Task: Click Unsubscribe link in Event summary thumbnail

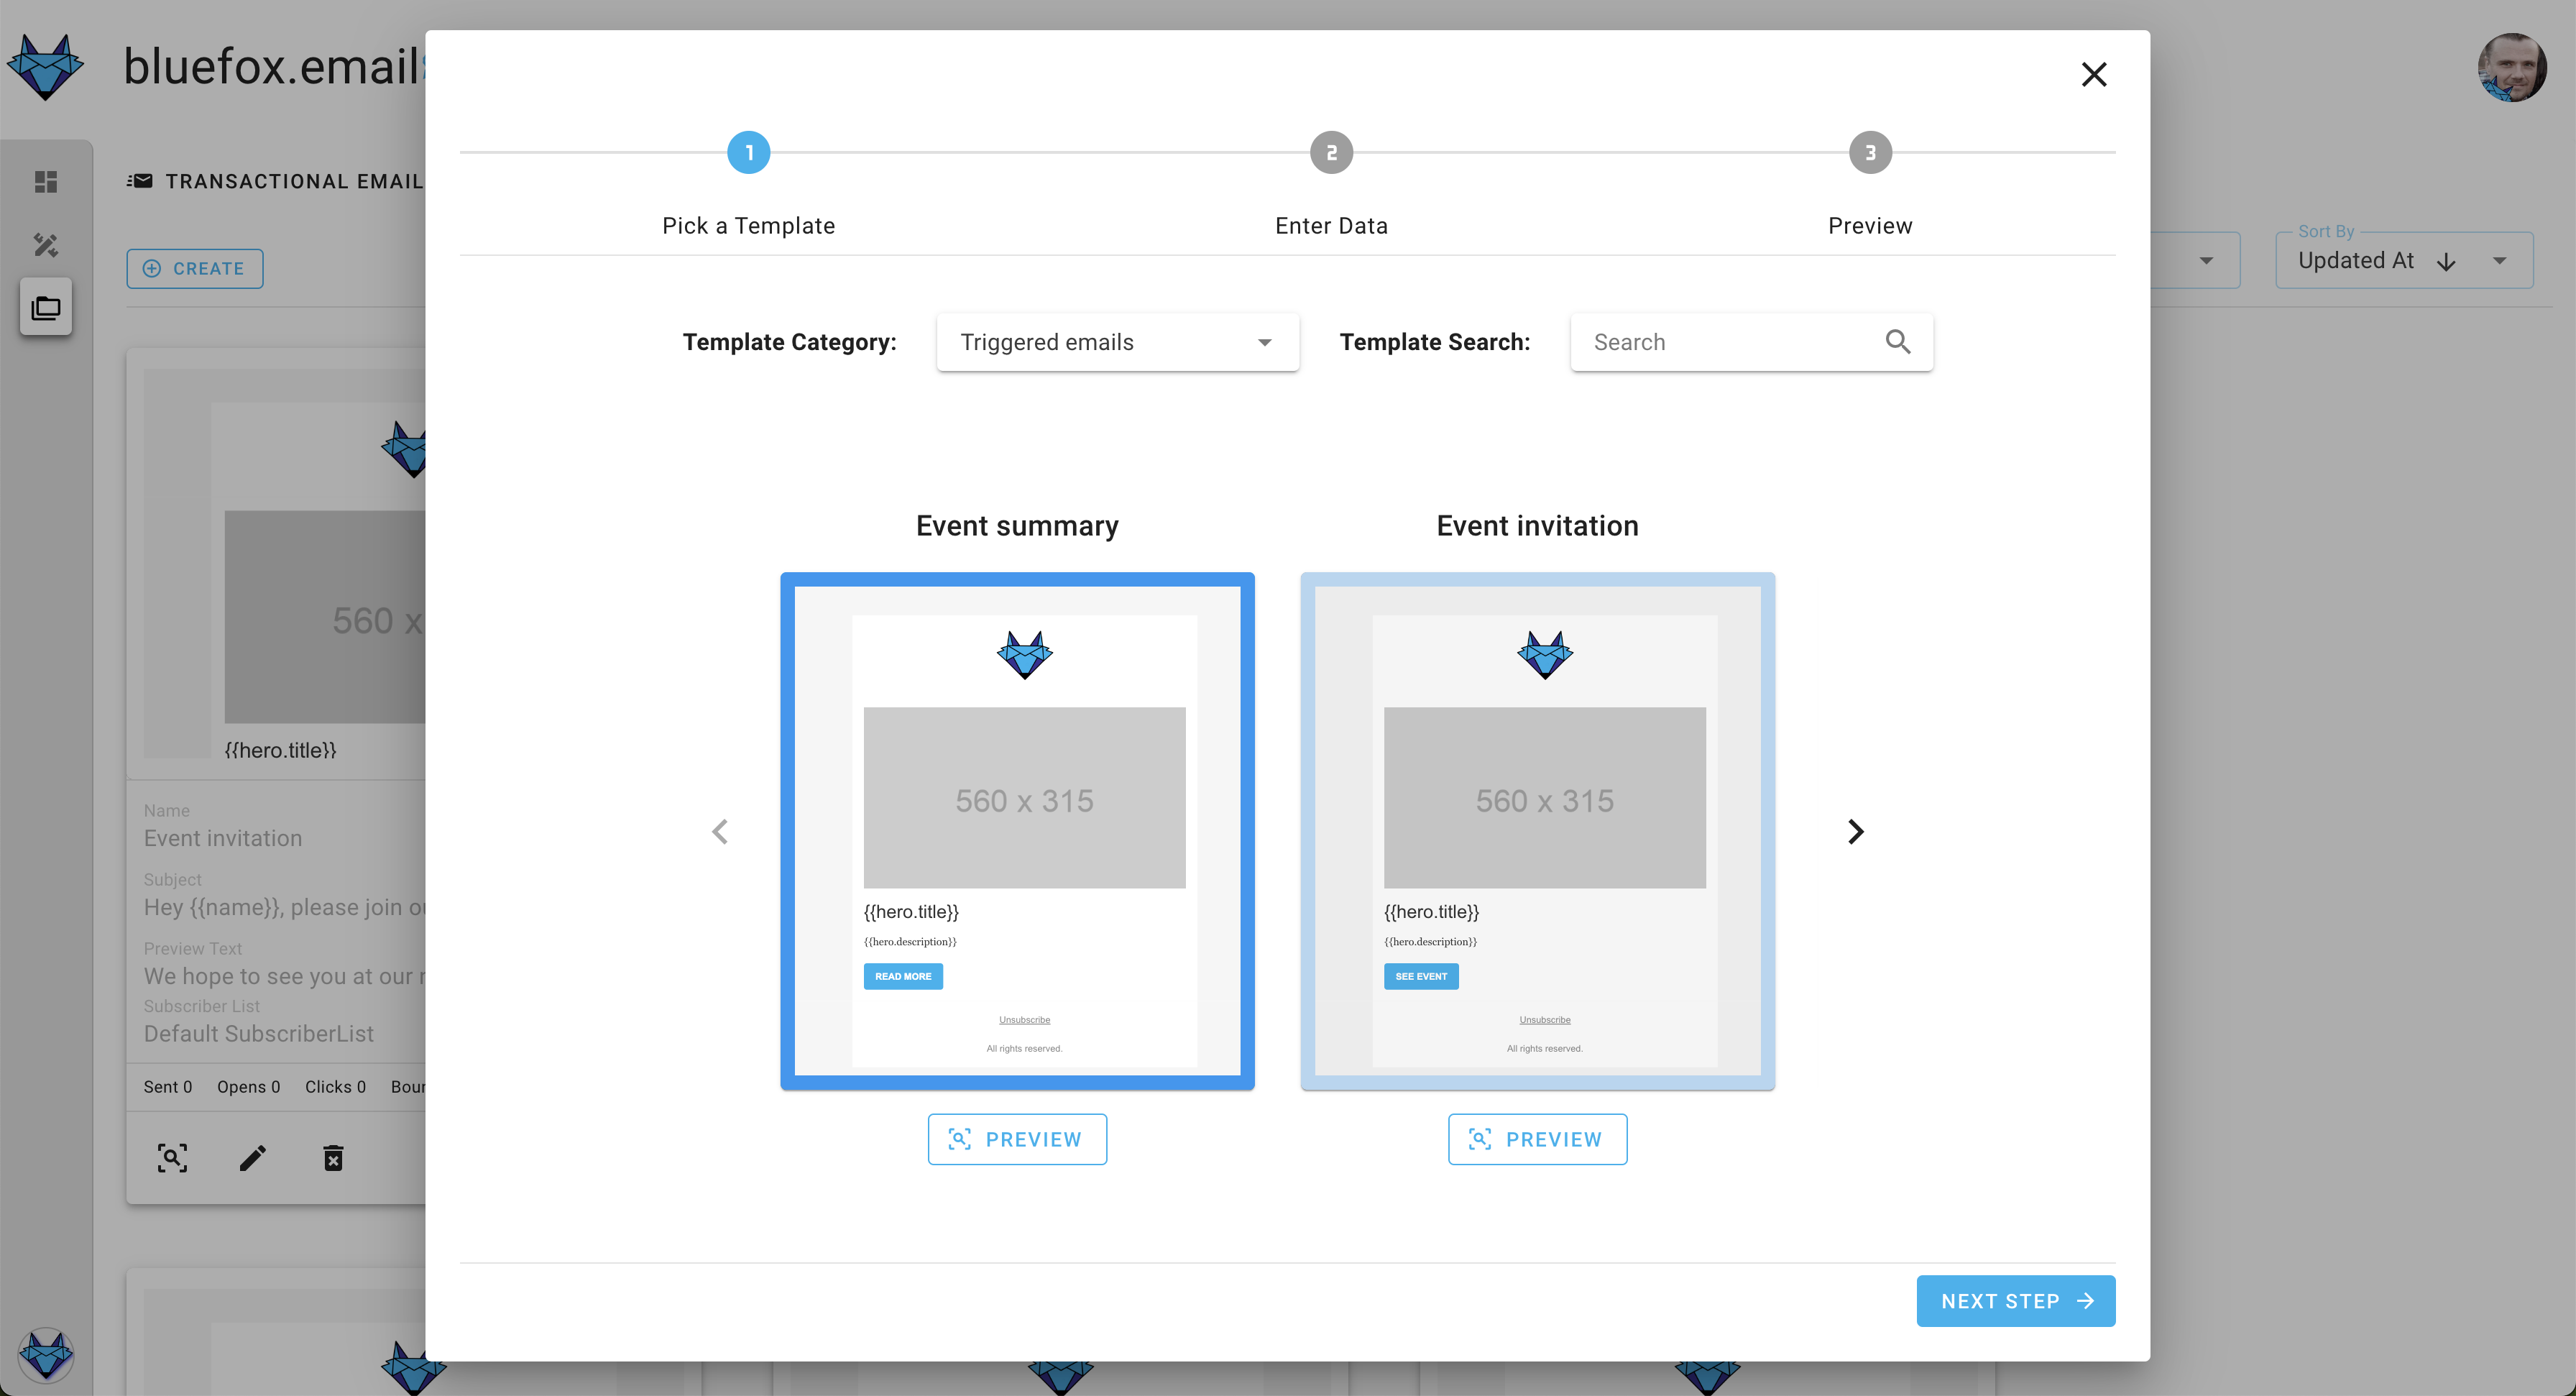Action: pyautogui.click(x=1024, y=1020)
